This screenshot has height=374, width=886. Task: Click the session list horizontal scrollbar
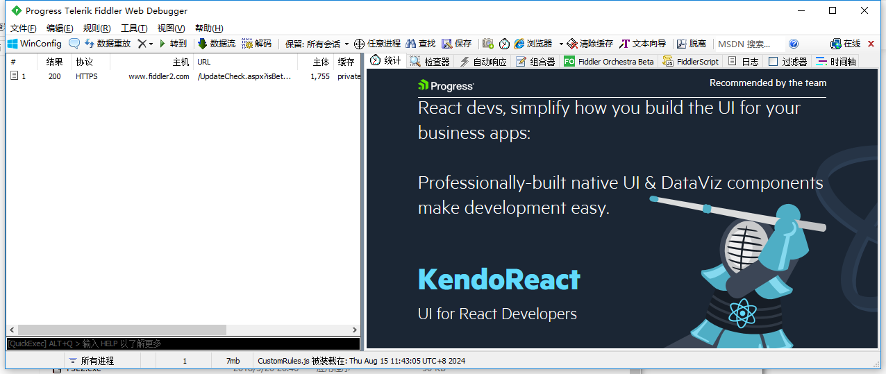[x=122, y=330]
